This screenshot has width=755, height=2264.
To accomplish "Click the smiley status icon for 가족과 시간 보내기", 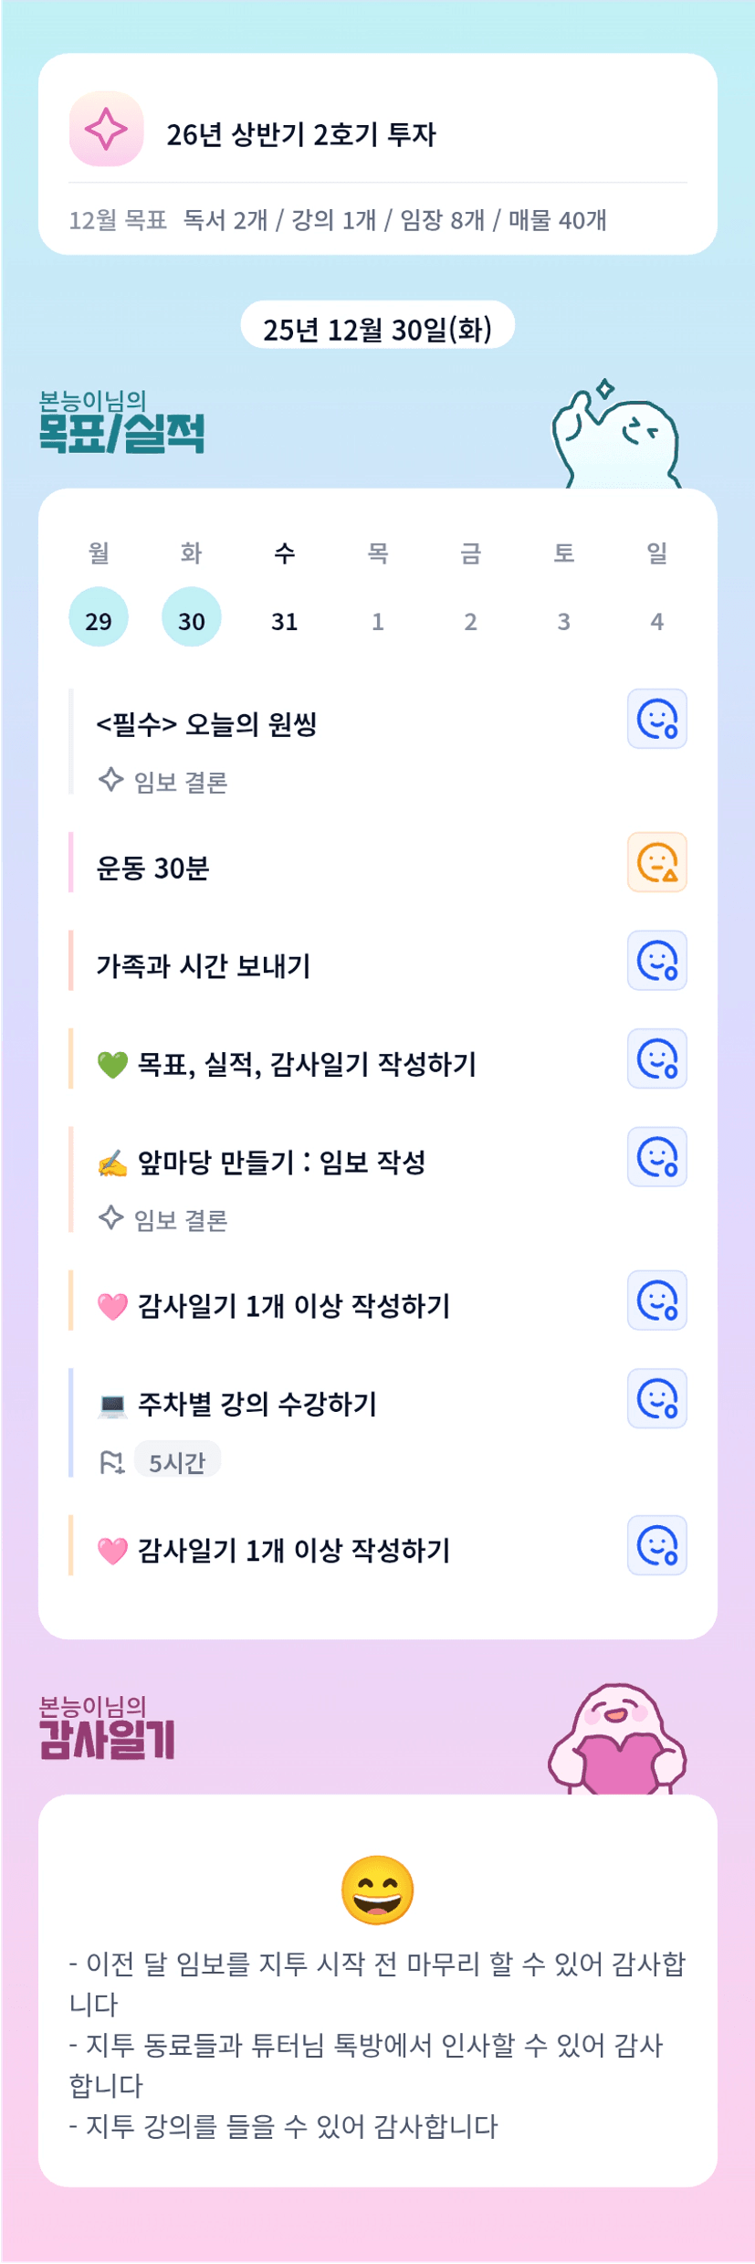I will pos(656,961).
